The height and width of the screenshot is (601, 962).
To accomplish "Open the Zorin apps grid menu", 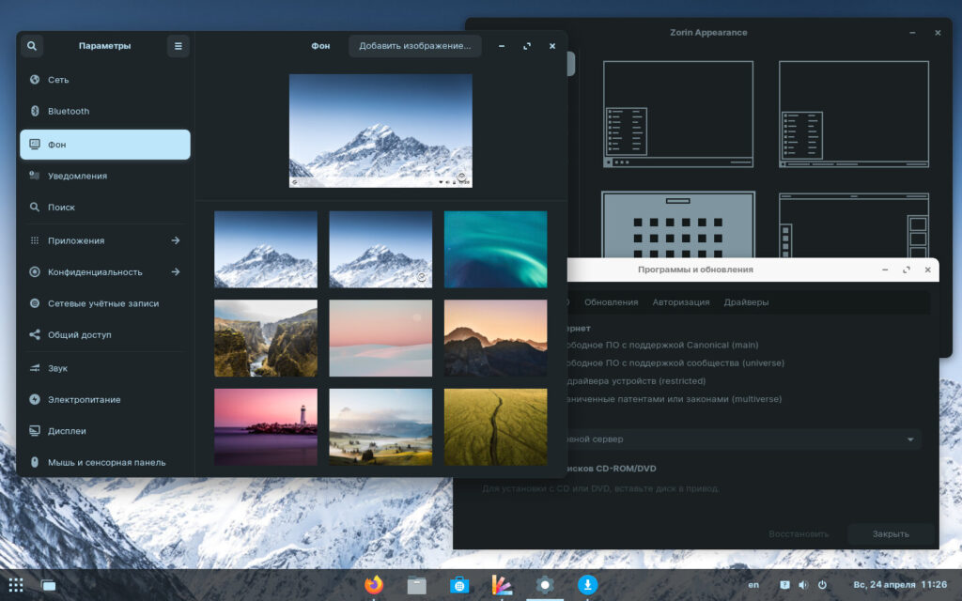I will click(x=16, y=585).
